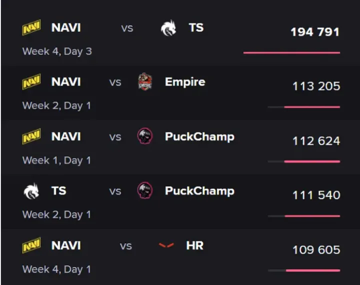Image resolution: width=360 pixels, height=285 pixels.
Task: Click the Empire team logo
Action: pos(145,82)
